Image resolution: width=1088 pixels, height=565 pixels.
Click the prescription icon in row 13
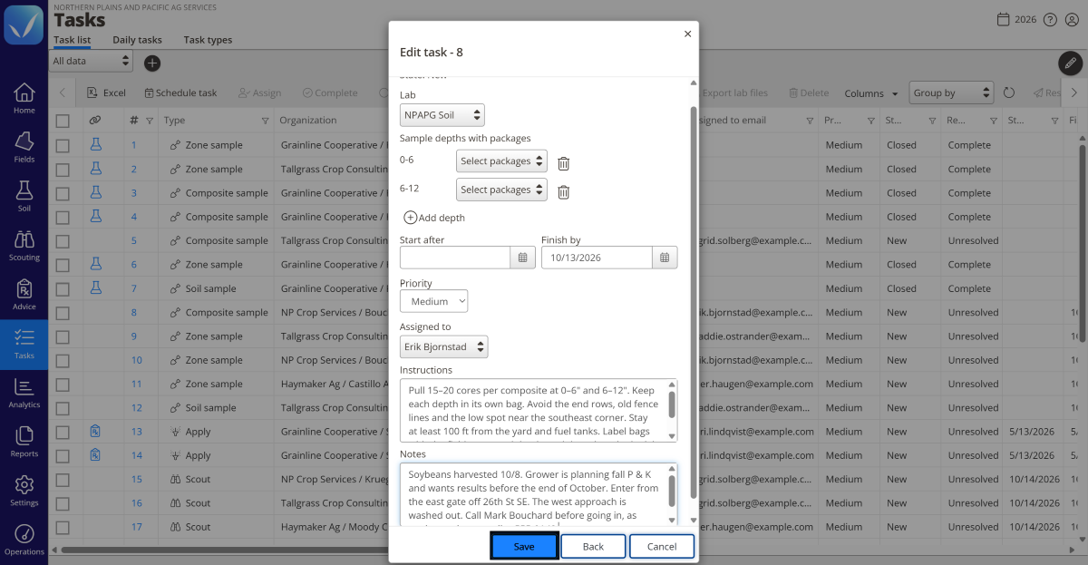click(x=95, y=432)
